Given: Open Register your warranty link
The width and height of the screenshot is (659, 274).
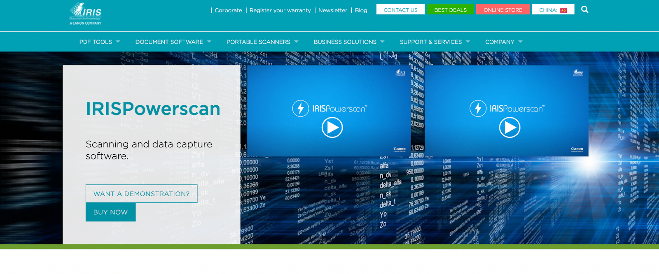Looking at the screenshot, I should pyautogui.click(x=280, y=10).
